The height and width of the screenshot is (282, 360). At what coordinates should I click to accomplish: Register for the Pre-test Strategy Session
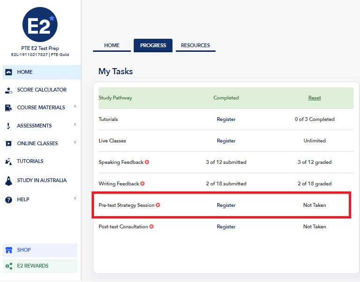point(226,205)
